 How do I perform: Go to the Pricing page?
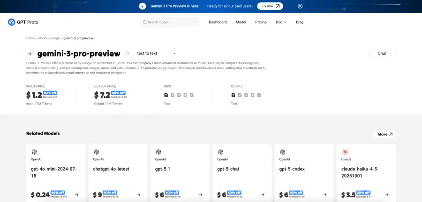261,22
